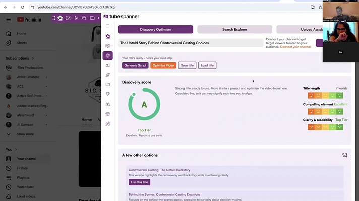This screenshot has height=201, width=359.
Task: Click the browser address bar URL
Action: tap(76, 7)
